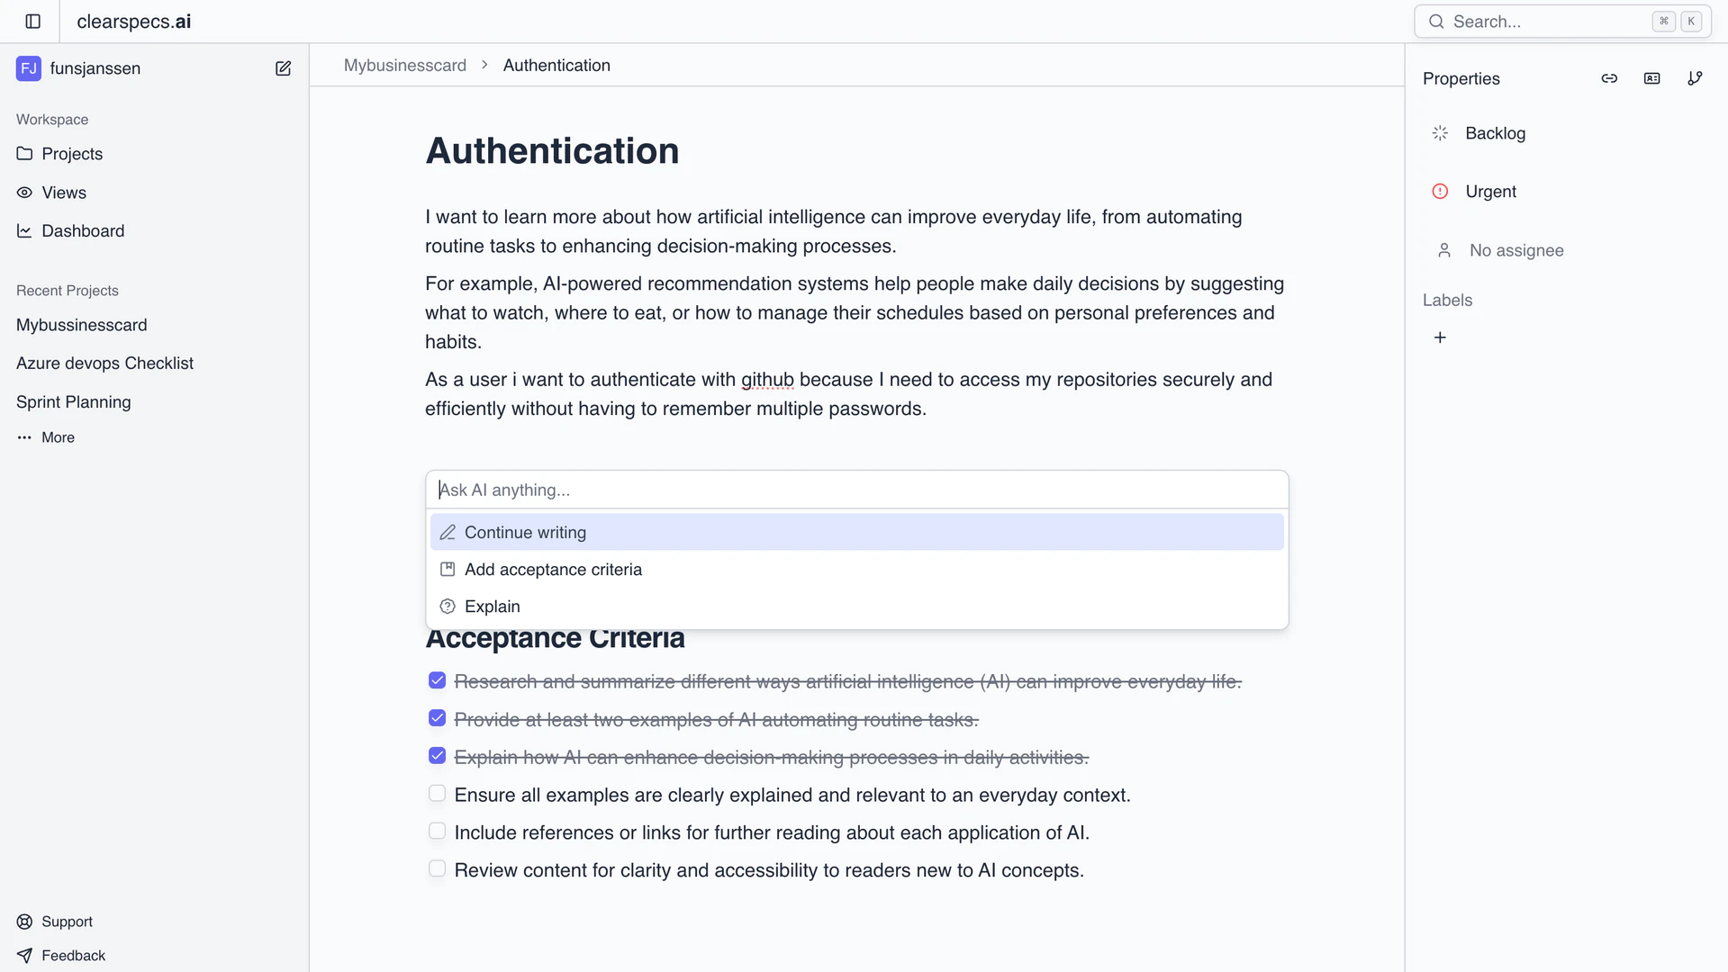Open the Azure devops Checklist project
Image resolution: width=1728 pixels, height=972 pixels.
click(x=104, y=364)
